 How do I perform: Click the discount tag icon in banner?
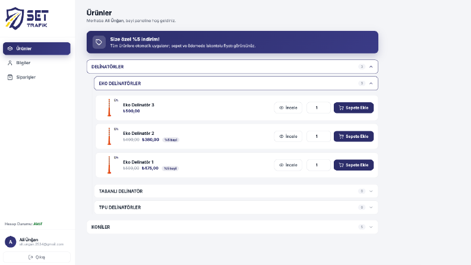tap(99, 42)
